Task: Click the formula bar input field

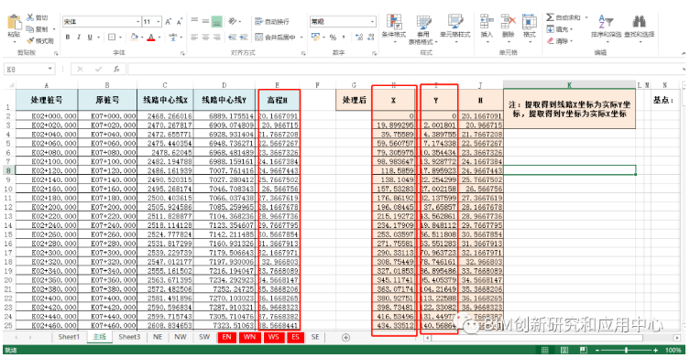Action: (405, 69)
